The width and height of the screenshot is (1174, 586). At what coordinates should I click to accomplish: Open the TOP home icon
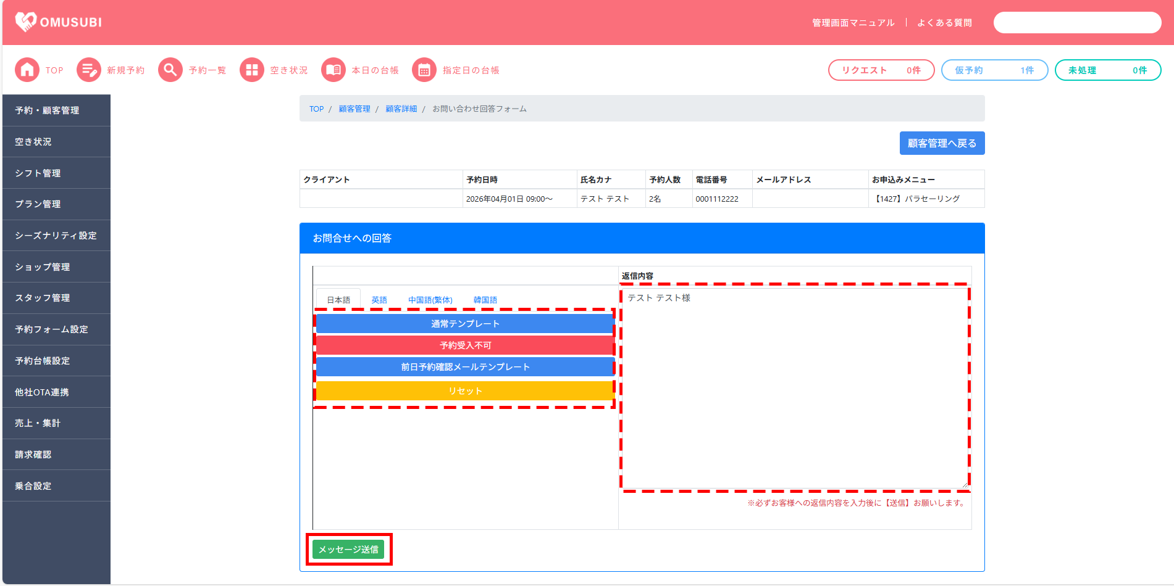pos(27,70)
